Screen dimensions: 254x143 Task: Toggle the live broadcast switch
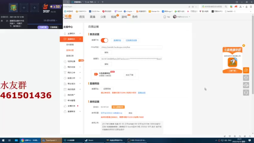[x=104, y=40]
